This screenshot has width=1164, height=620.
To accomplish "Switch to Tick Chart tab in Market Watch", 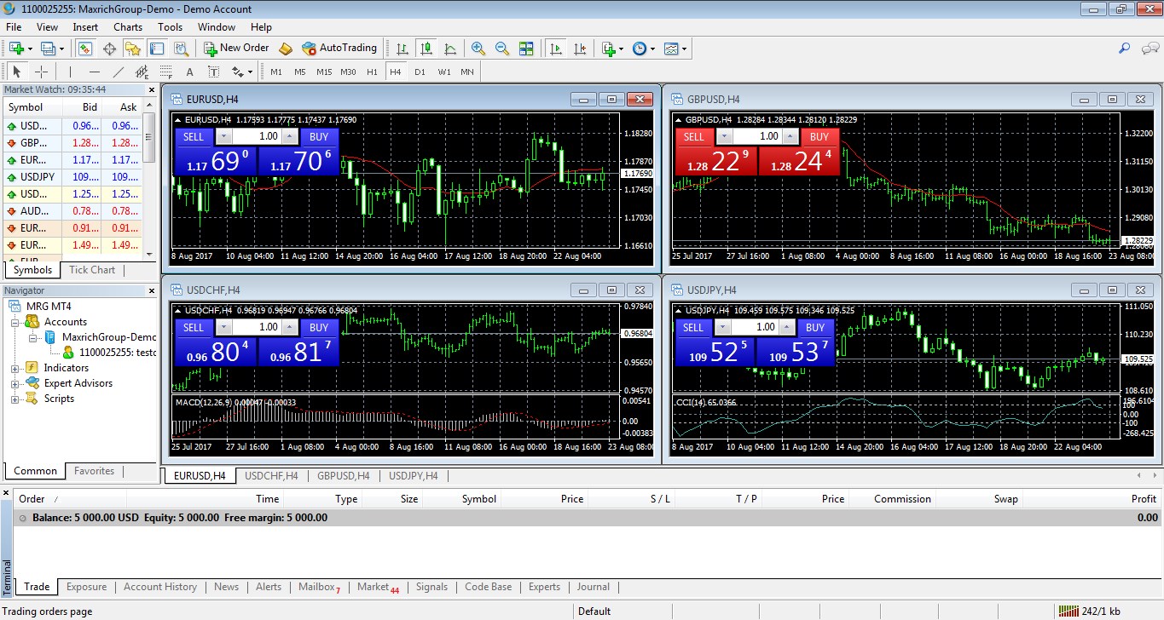I will (x=92, y=270).
